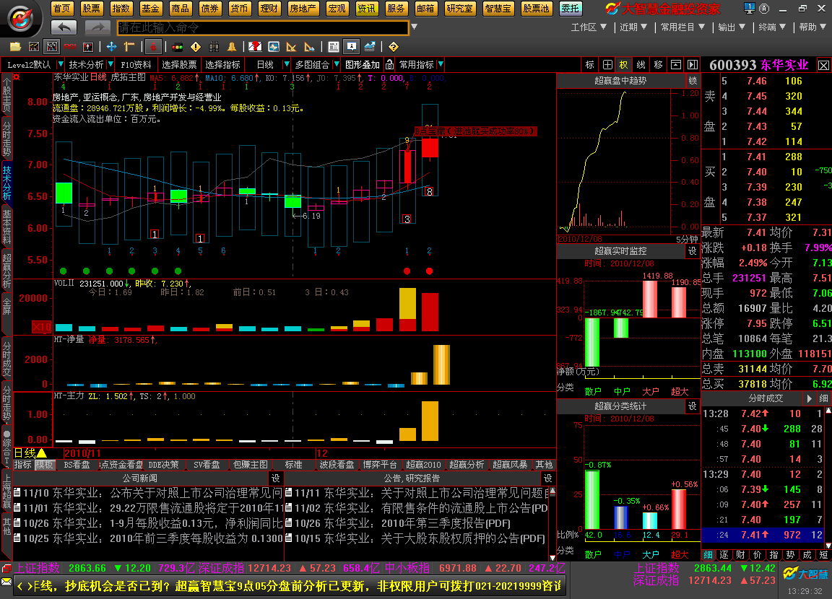Expand the Level2默认 dropdown arrow
The height and width of the screenshot is (599, 832).
(61, 65)
